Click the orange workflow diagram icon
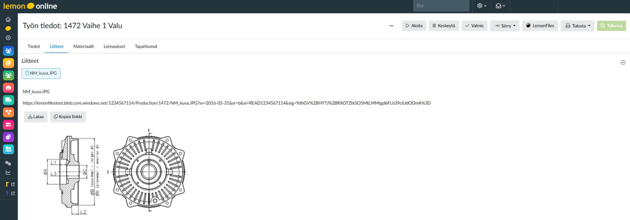The height and width of the screenshot is (220, 630). pyautogui.click(x=8, y=112)
